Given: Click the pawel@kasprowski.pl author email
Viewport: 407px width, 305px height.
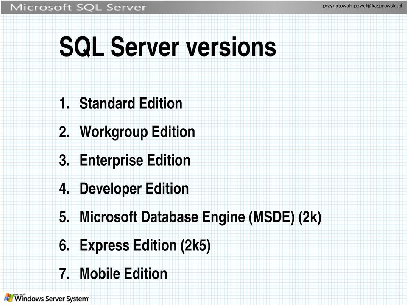Looking at the screenshot, I should coord(378,6).
